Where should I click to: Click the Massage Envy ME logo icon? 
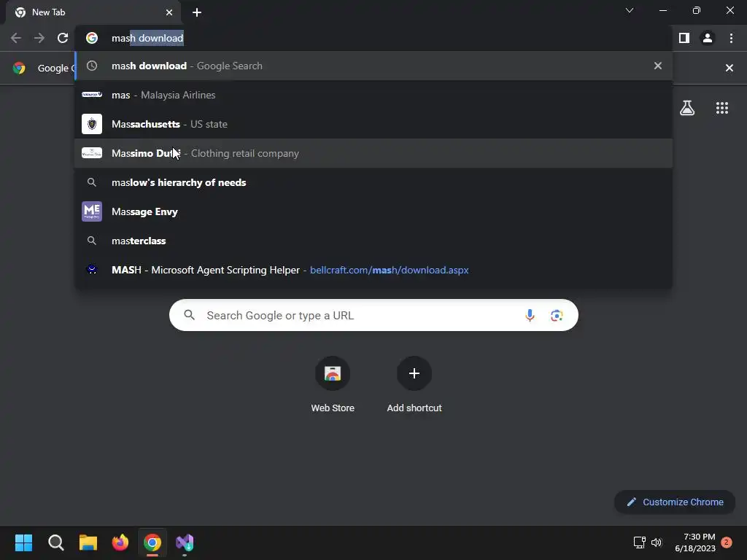[92, 211]
